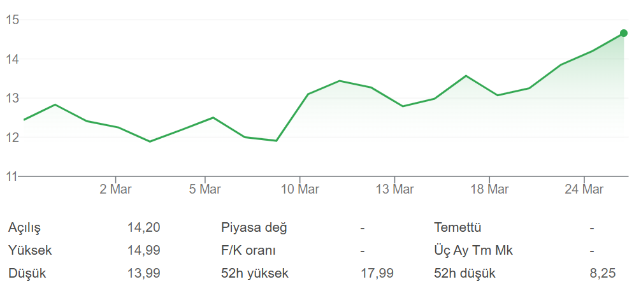Click the green endpoint dot on the chart
Image resolution: width=641 pixels, height=291 pixels.
pos(624,33)
